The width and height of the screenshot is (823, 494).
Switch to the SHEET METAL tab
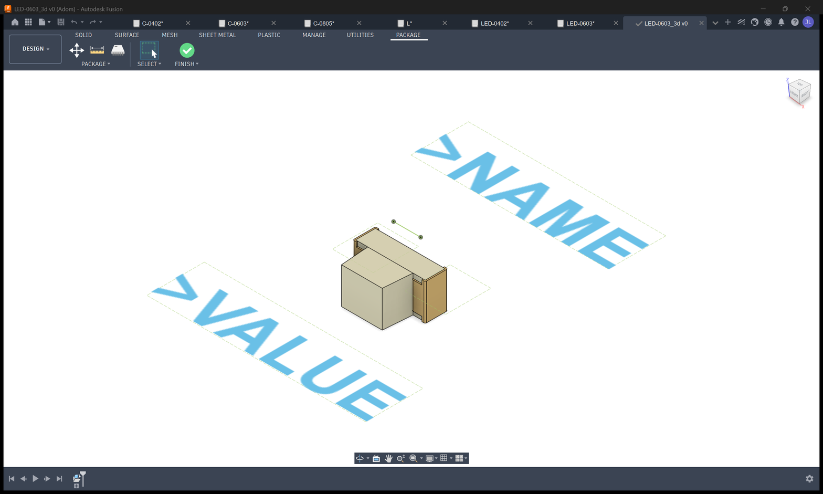point(217,35)
